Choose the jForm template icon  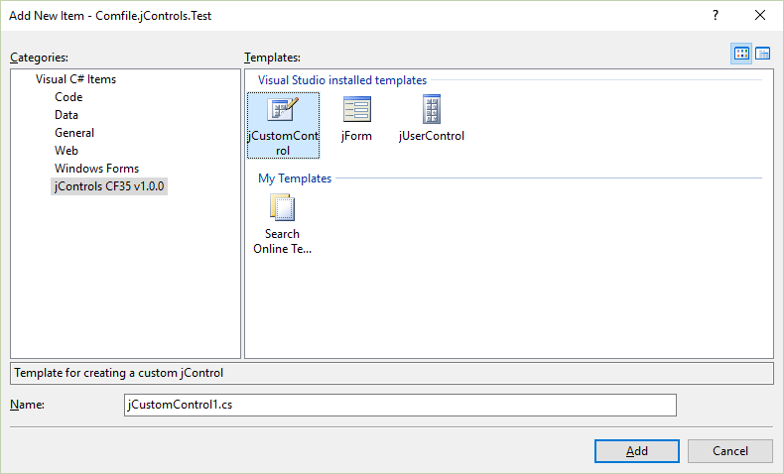[356, 110]
